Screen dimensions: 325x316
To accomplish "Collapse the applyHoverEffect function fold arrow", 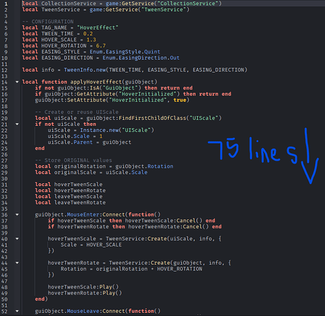I will coord(17,82).
